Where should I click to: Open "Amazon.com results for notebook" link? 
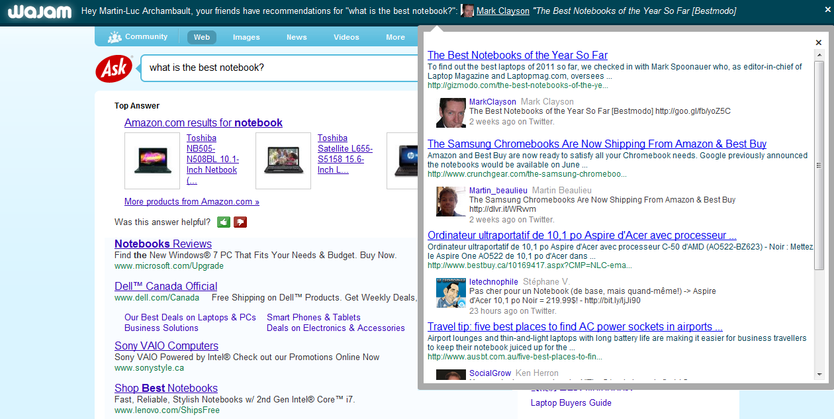(203, 122)
